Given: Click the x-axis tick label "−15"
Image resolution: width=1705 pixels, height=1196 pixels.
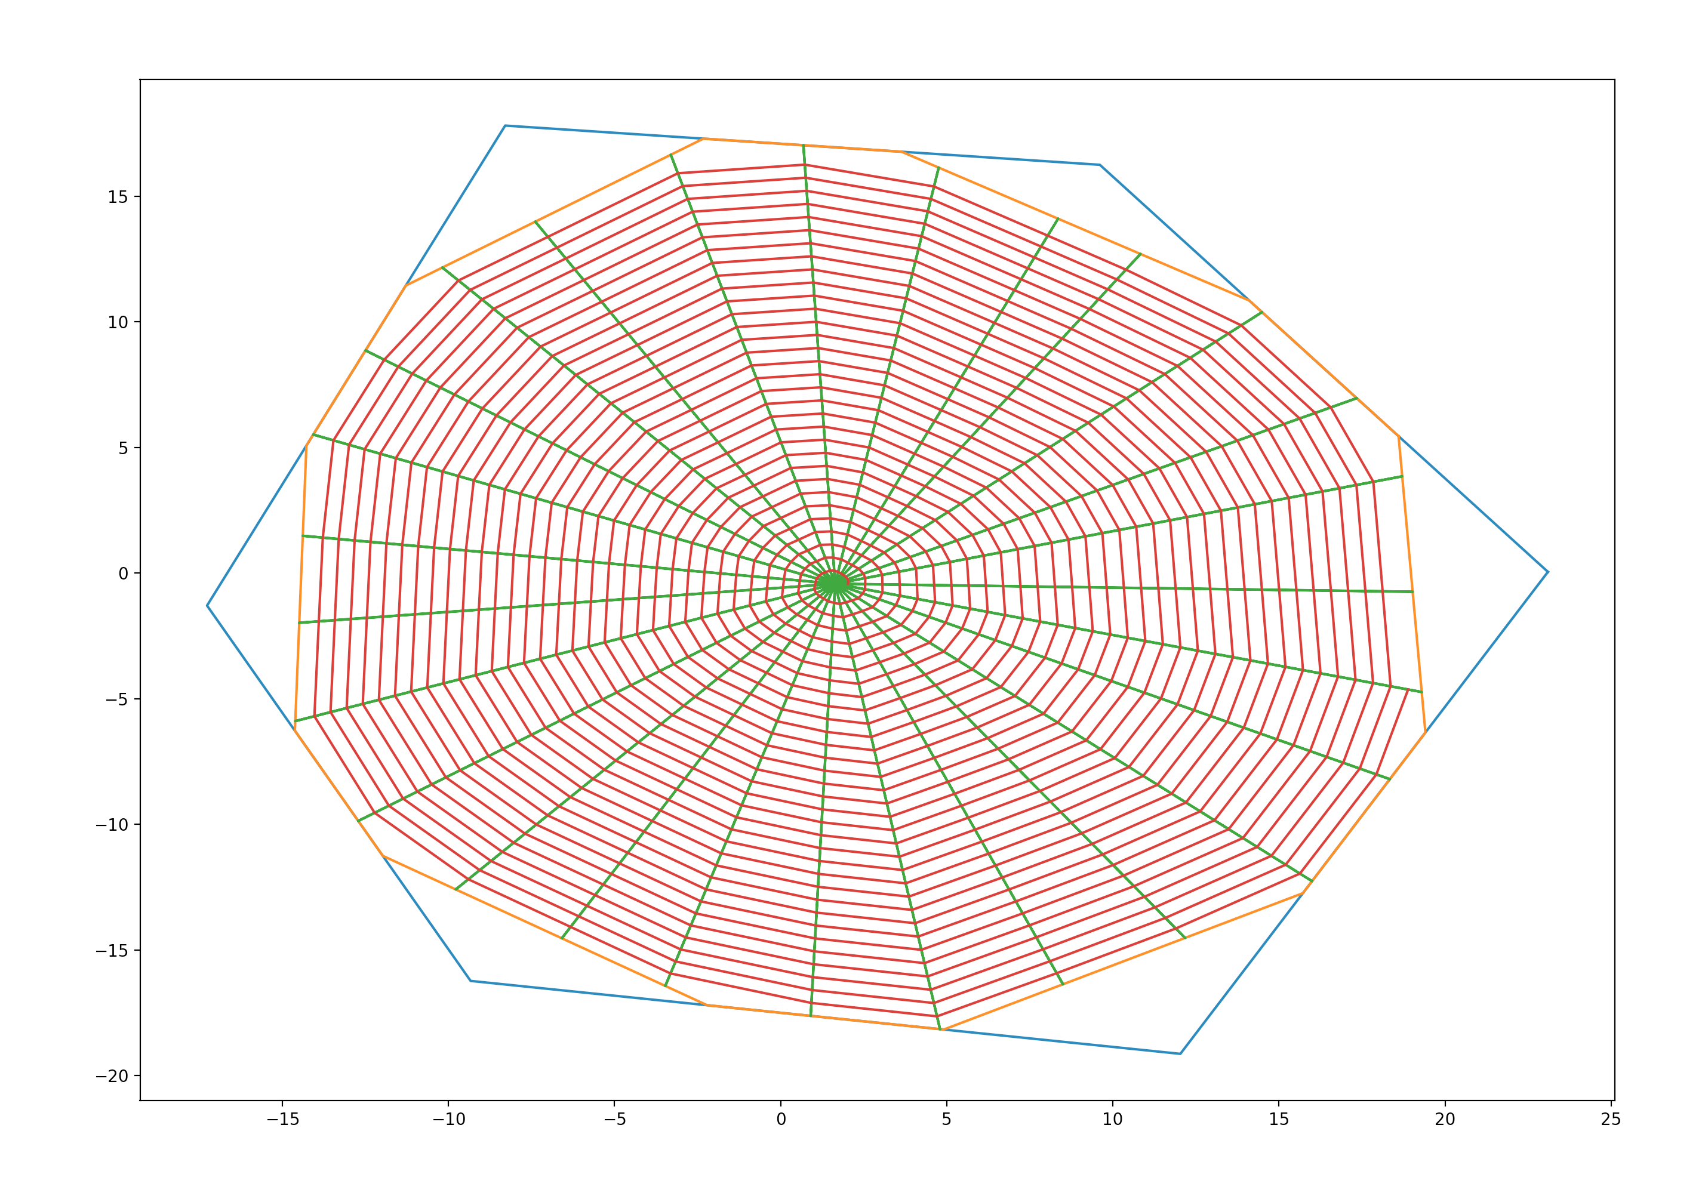Looking at the screenshot, I should (282, 1120).
